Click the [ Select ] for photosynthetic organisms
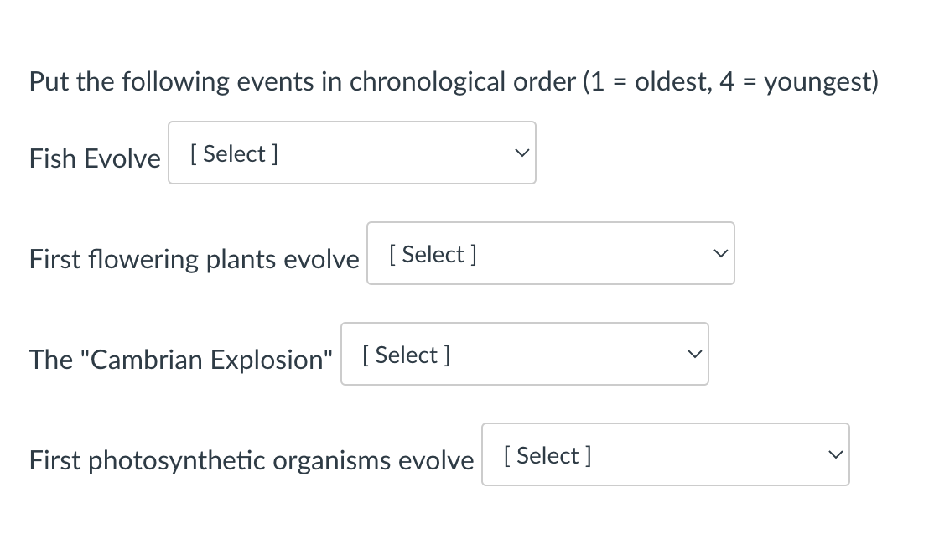 547,455
